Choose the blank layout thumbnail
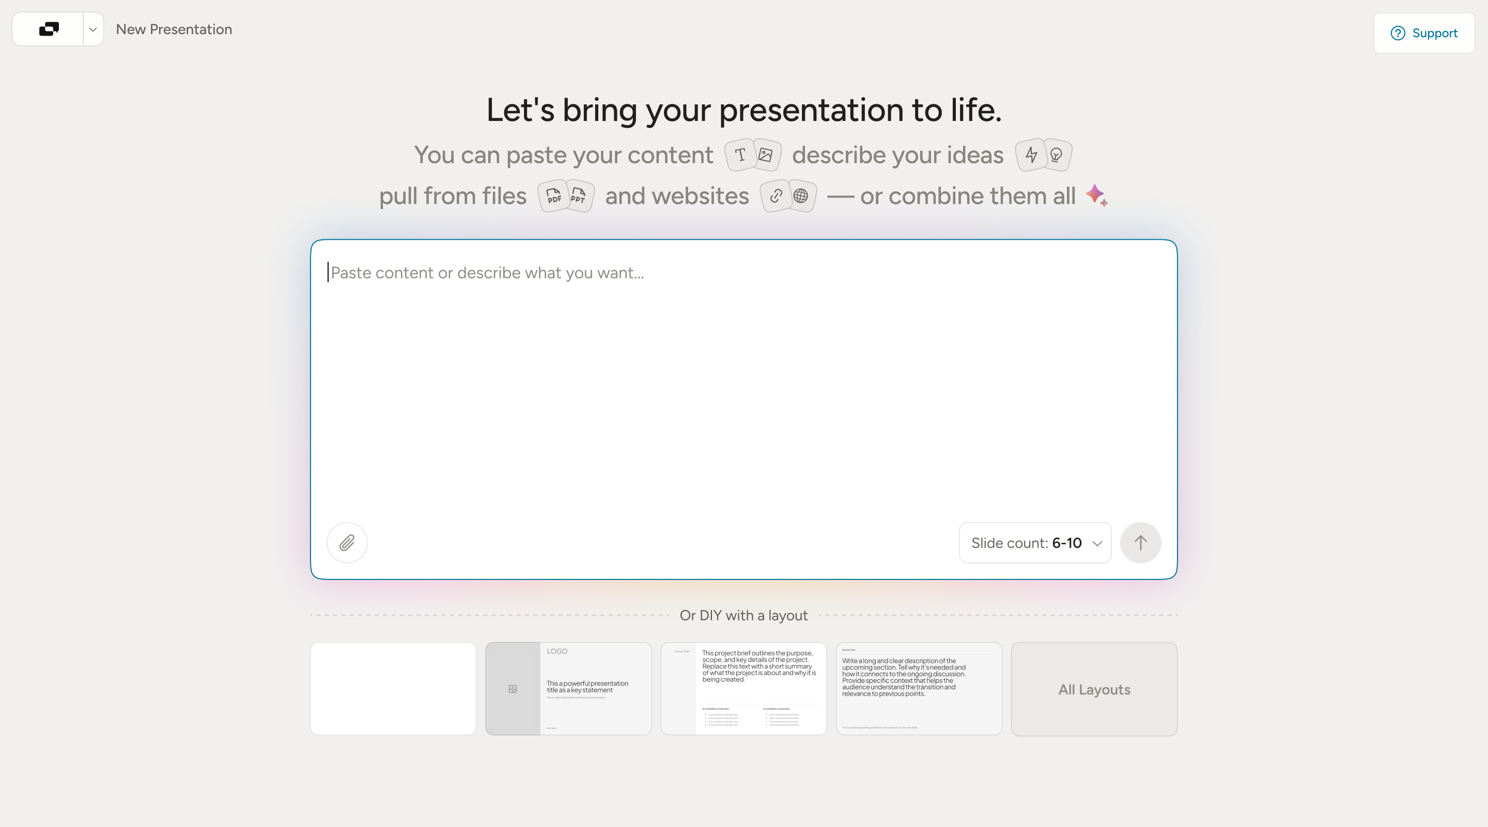 click(393, 688)
